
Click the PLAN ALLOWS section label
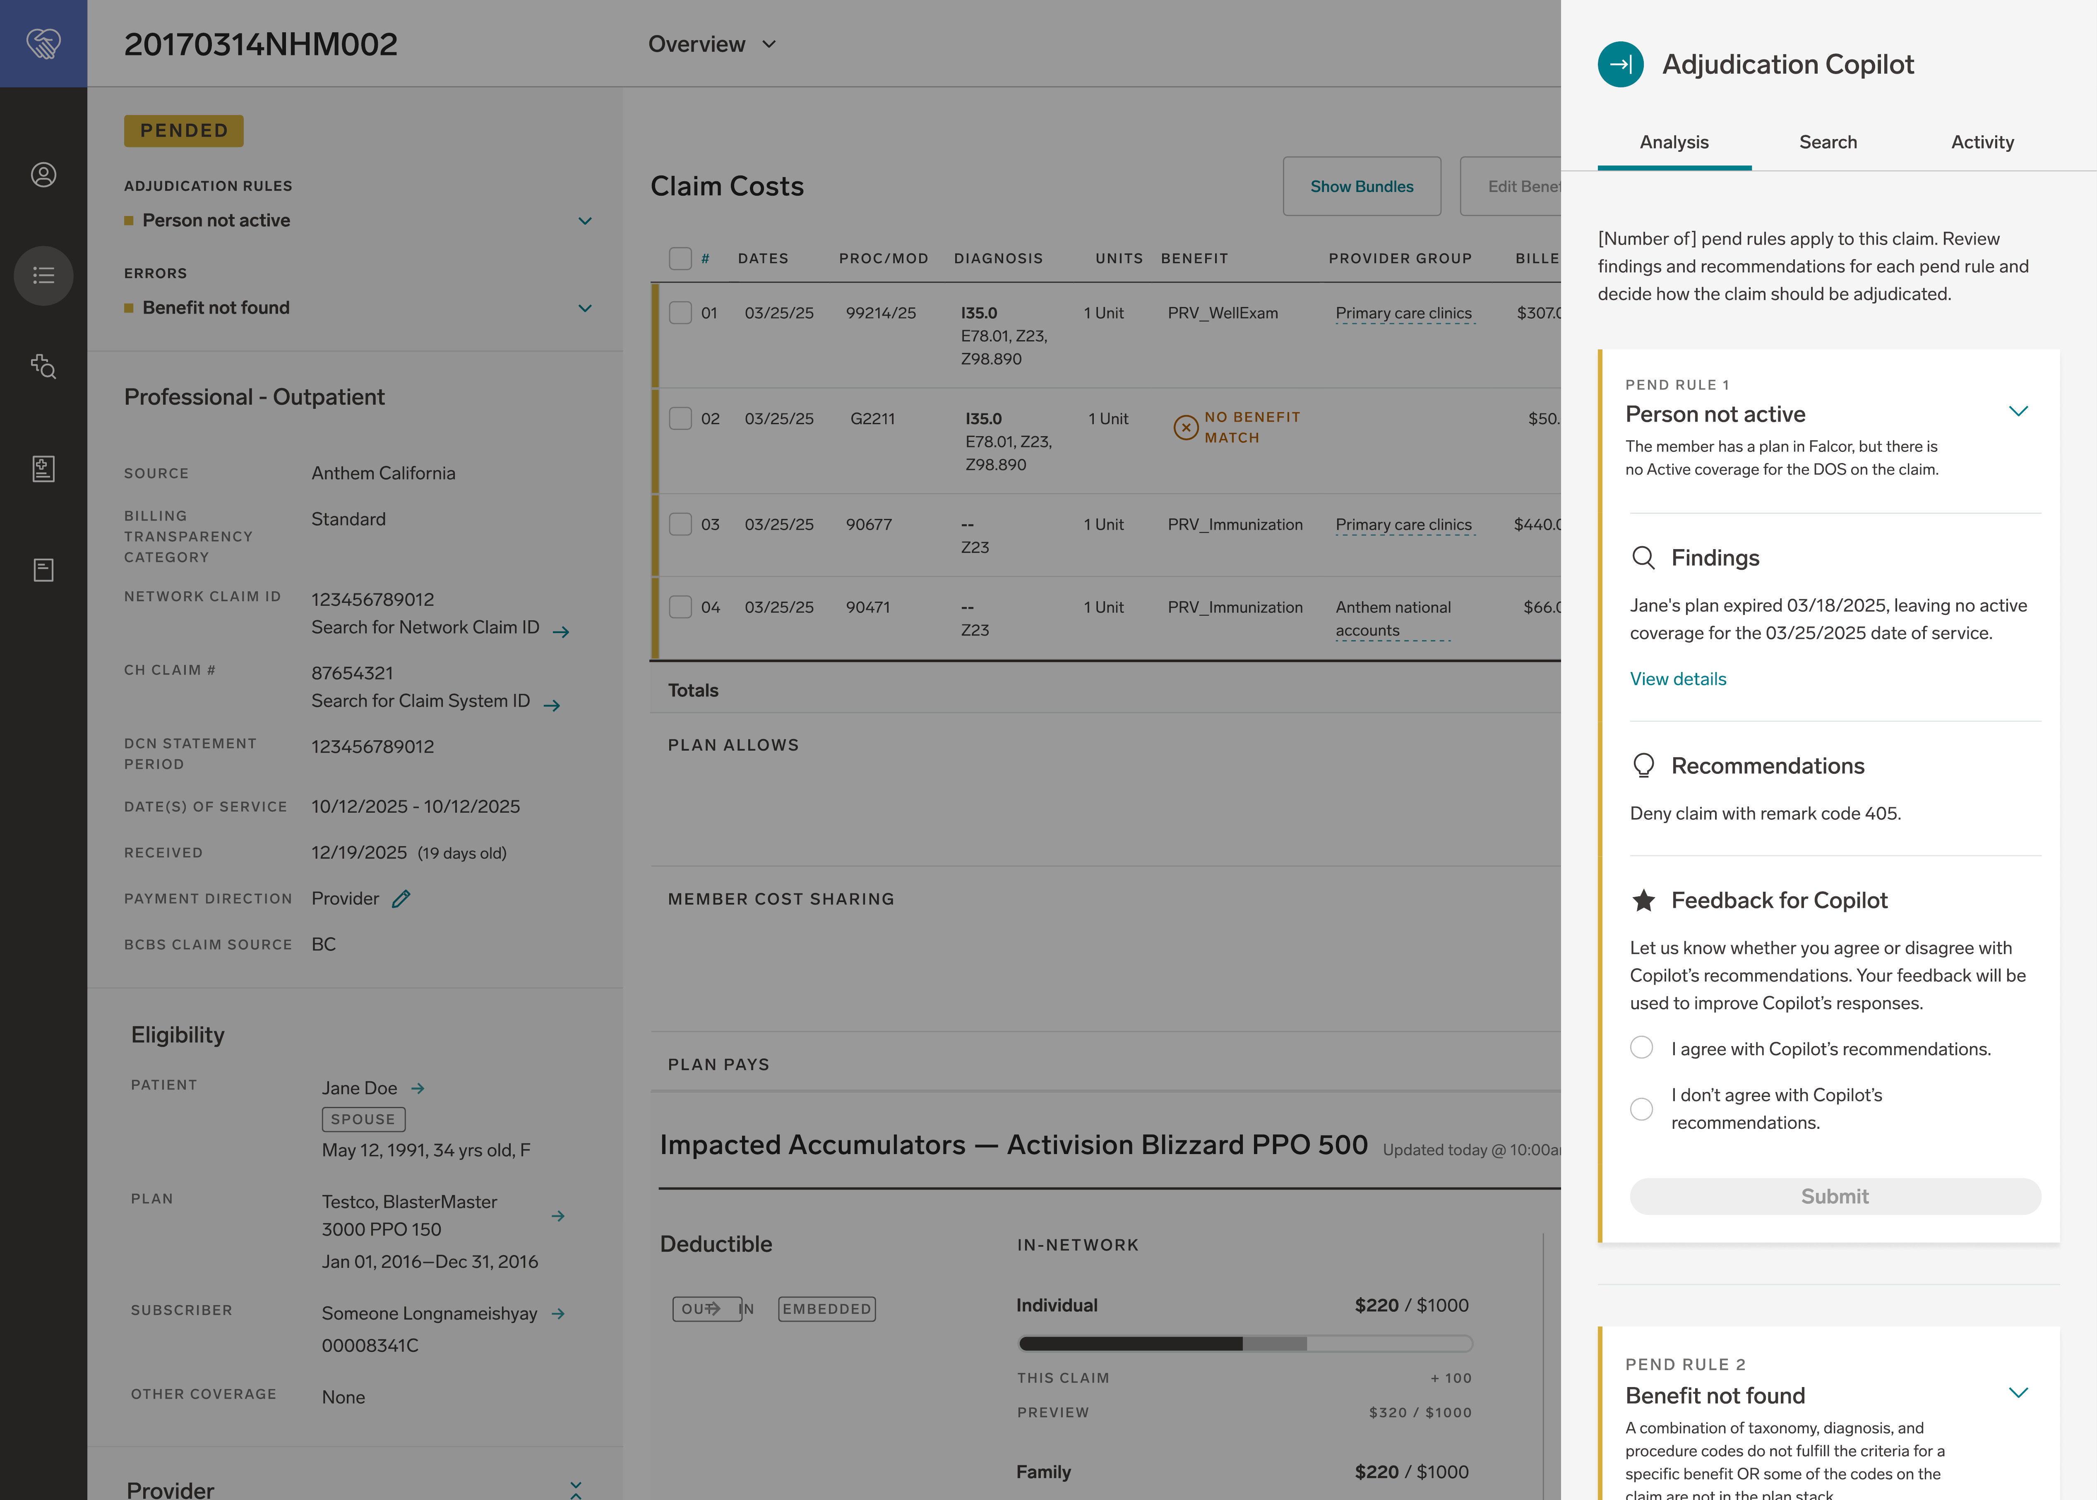tap(733, 744)
